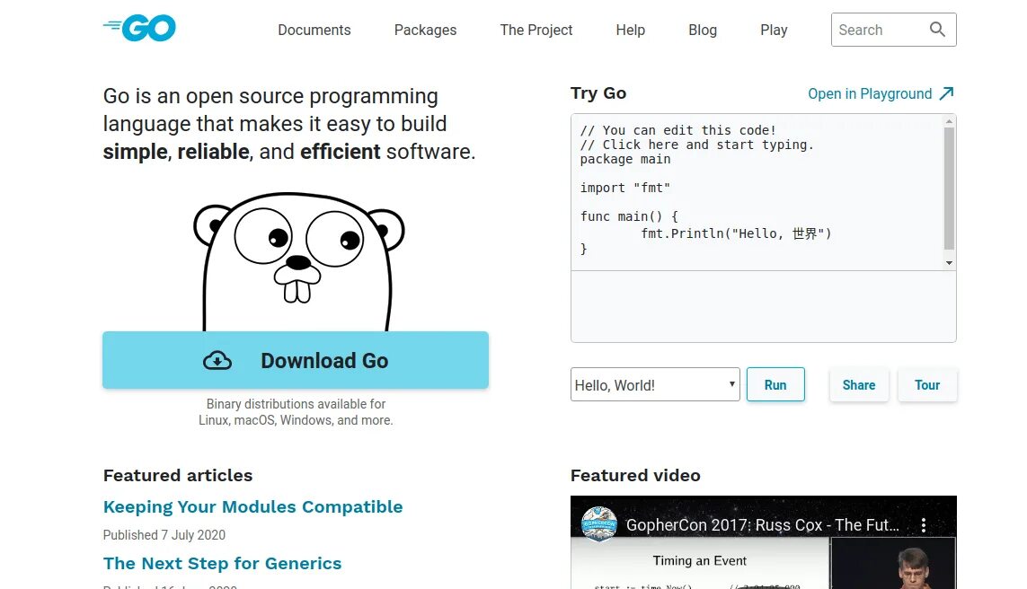Visit the Blog page
This screenshot has height=589, width=1027.
702,31
